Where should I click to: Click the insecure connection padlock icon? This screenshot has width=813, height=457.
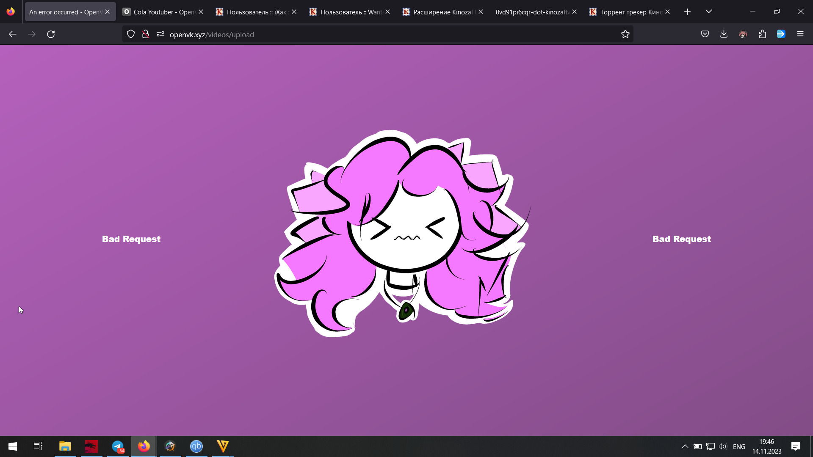click(x=146, y=34)
